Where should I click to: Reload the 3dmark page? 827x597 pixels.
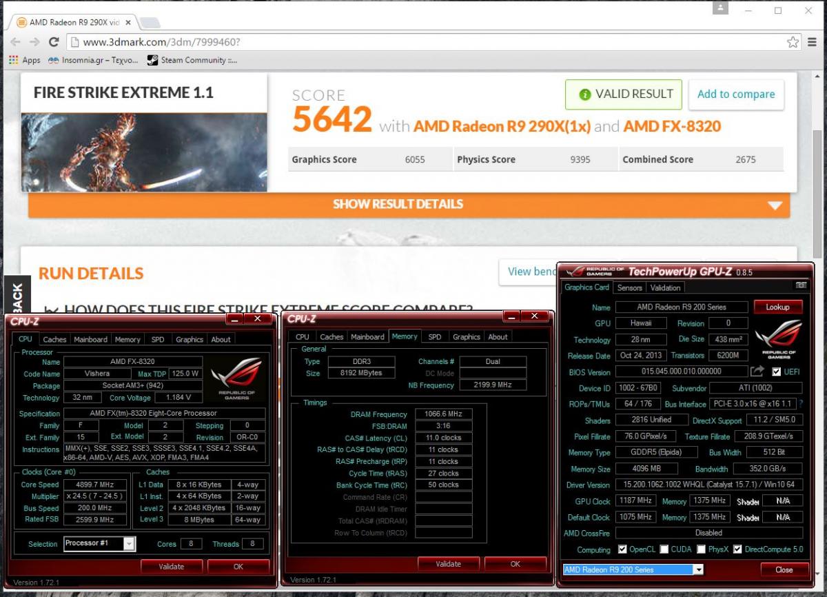click(54, 42)
